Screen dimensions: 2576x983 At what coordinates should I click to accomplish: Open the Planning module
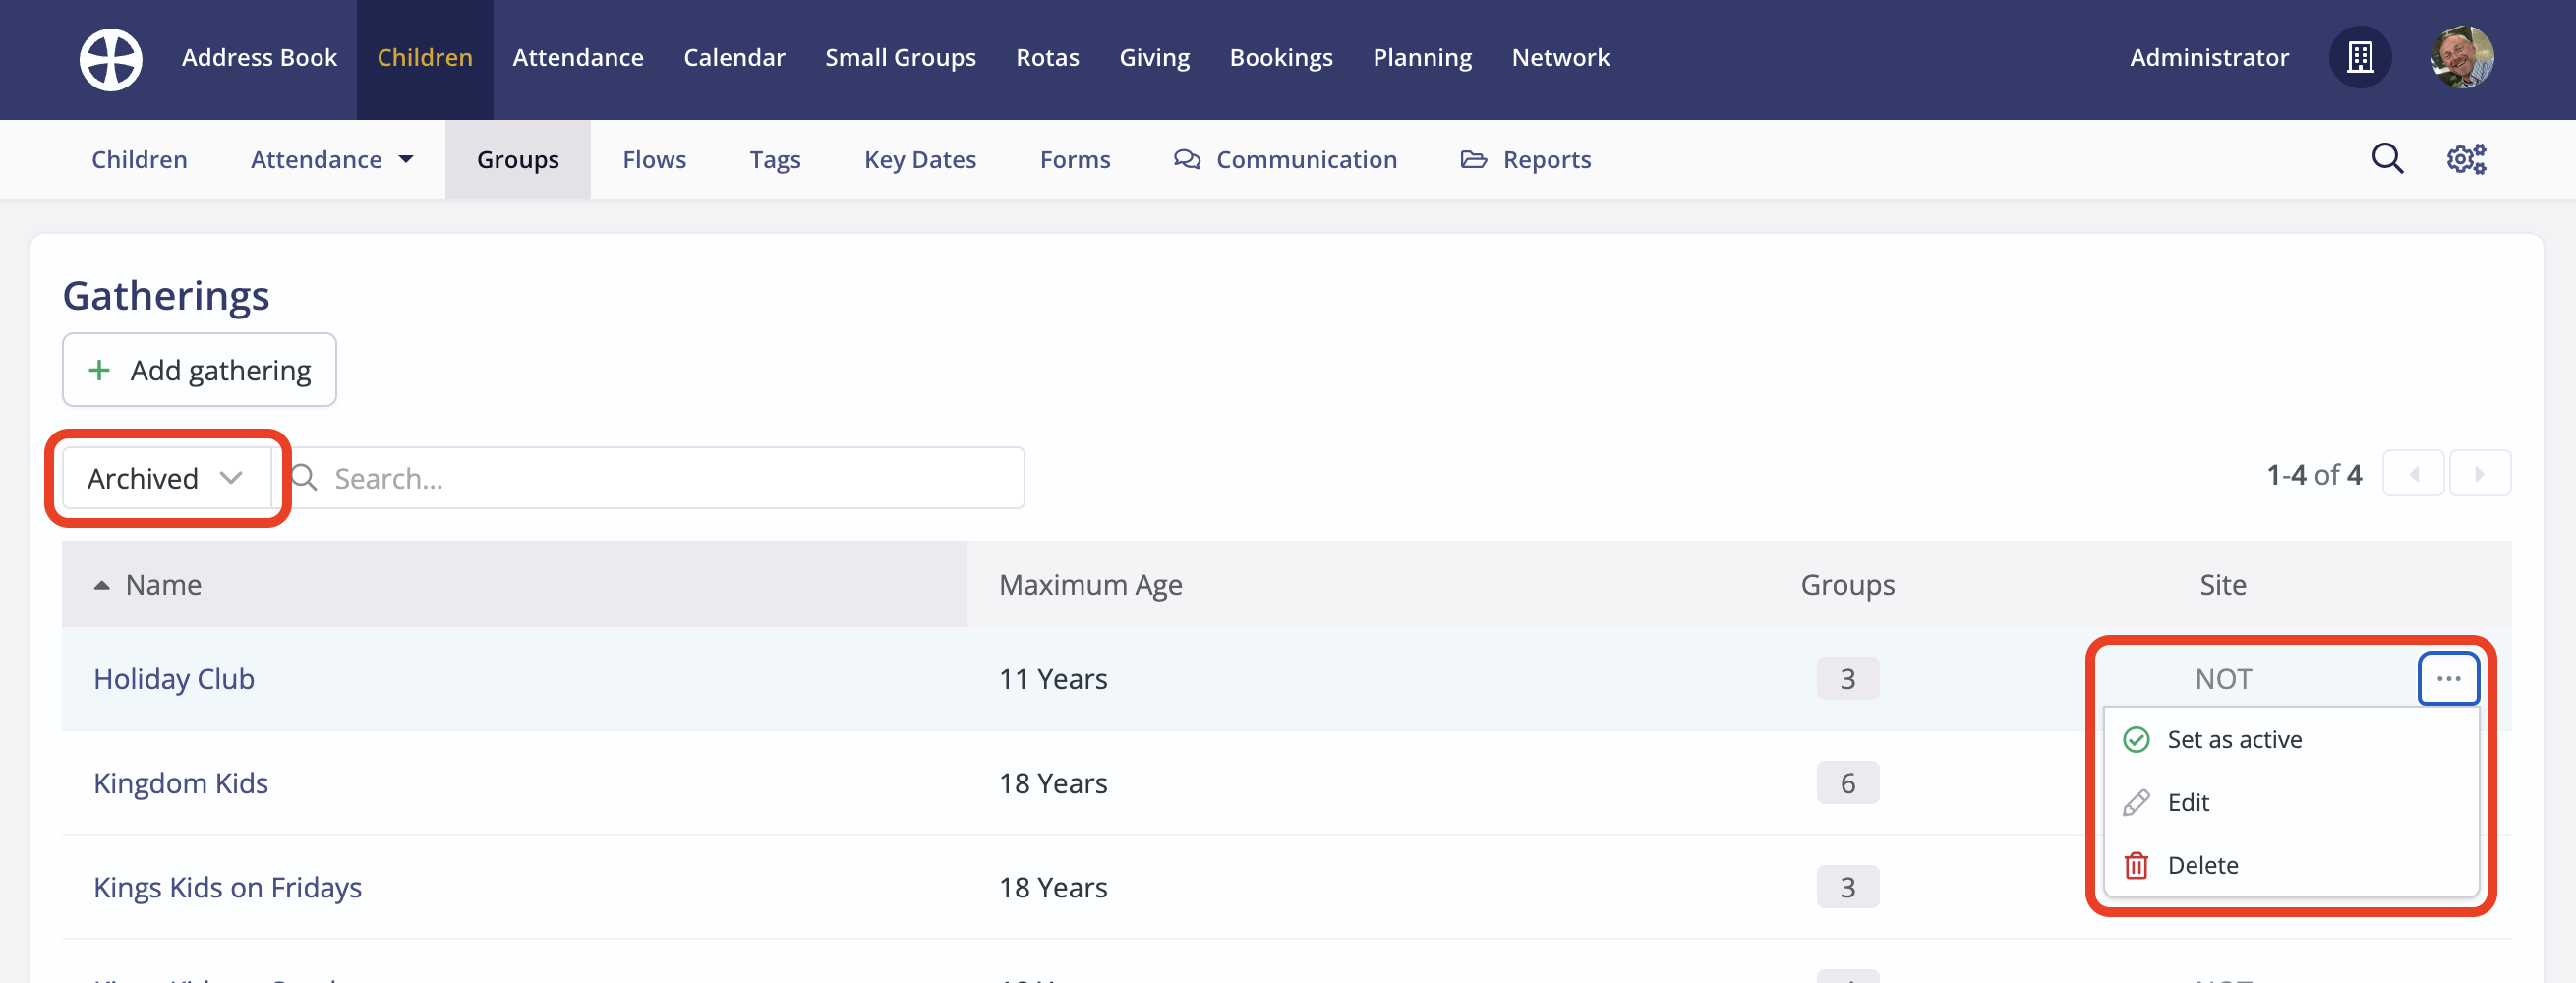[x=1422, y=58]
